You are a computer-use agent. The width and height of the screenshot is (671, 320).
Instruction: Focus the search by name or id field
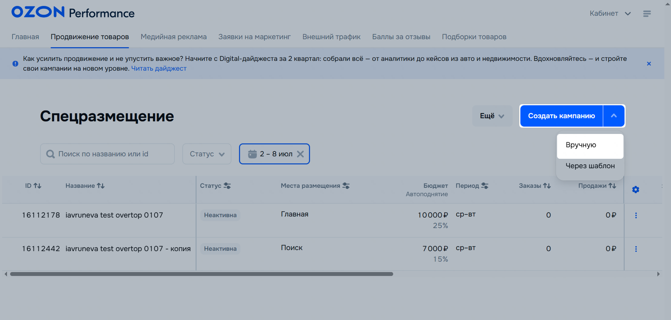(x=112, y=154)
